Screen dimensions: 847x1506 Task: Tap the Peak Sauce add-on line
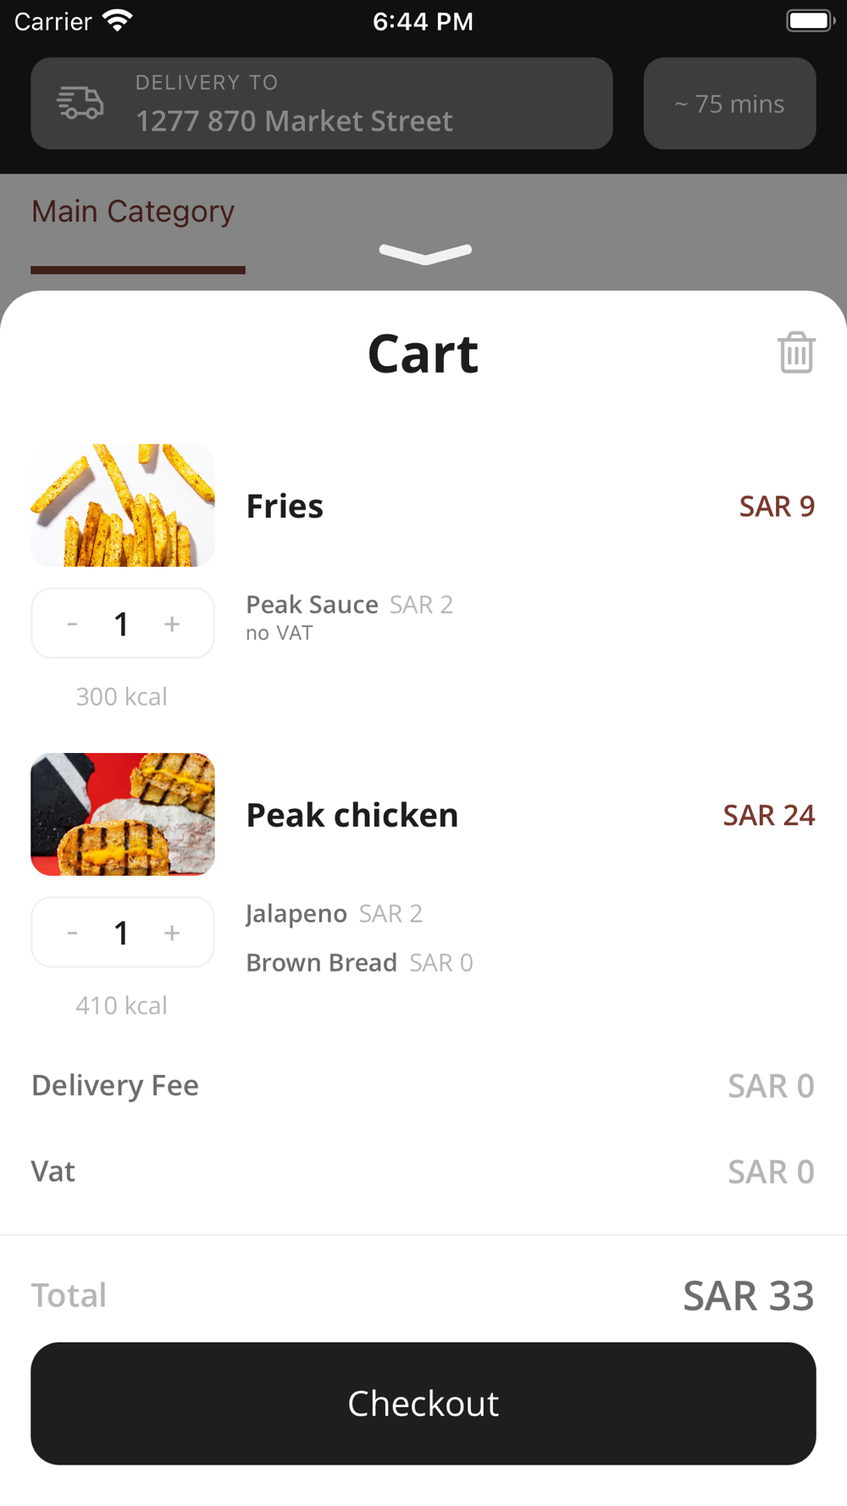tap(350, 605)
